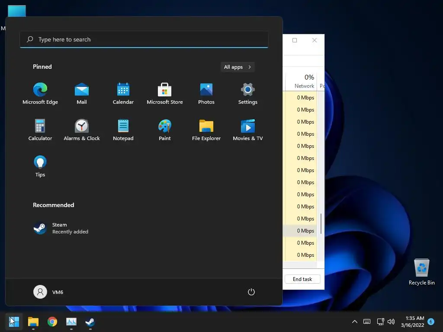Image resolution: width=443 pixels, height=332 pixels.
Task: Sort by Network column in Task Manager
Action: tap(300, 81)
